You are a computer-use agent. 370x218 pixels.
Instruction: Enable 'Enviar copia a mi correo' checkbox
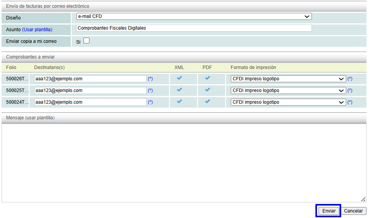coord(86,41)
